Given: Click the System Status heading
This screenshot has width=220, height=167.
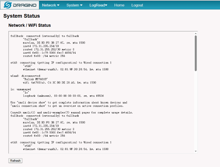Looking at the screenshot, I should point(22,16).
